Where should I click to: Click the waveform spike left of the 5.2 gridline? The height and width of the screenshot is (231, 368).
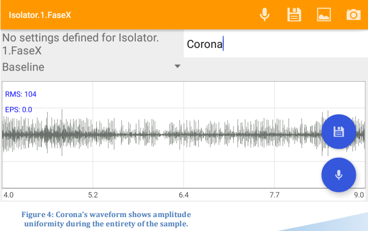(62, 132)
